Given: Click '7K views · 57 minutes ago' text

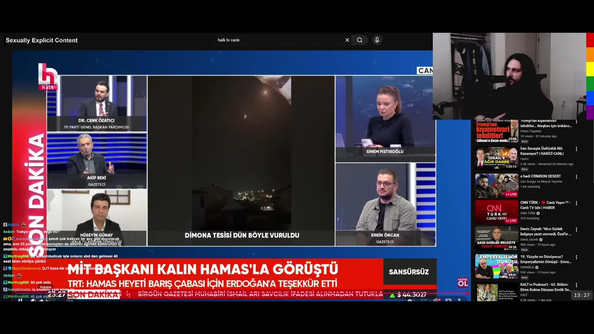Looking at the screenshot, I should 538,136.
